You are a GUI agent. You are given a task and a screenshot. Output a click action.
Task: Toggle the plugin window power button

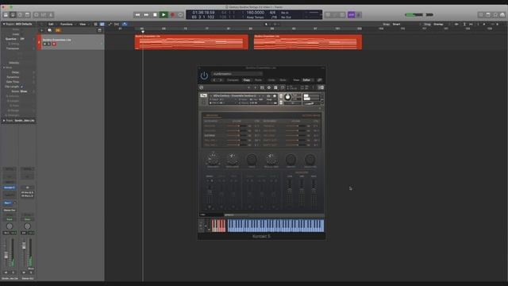(x=204, y=76)
